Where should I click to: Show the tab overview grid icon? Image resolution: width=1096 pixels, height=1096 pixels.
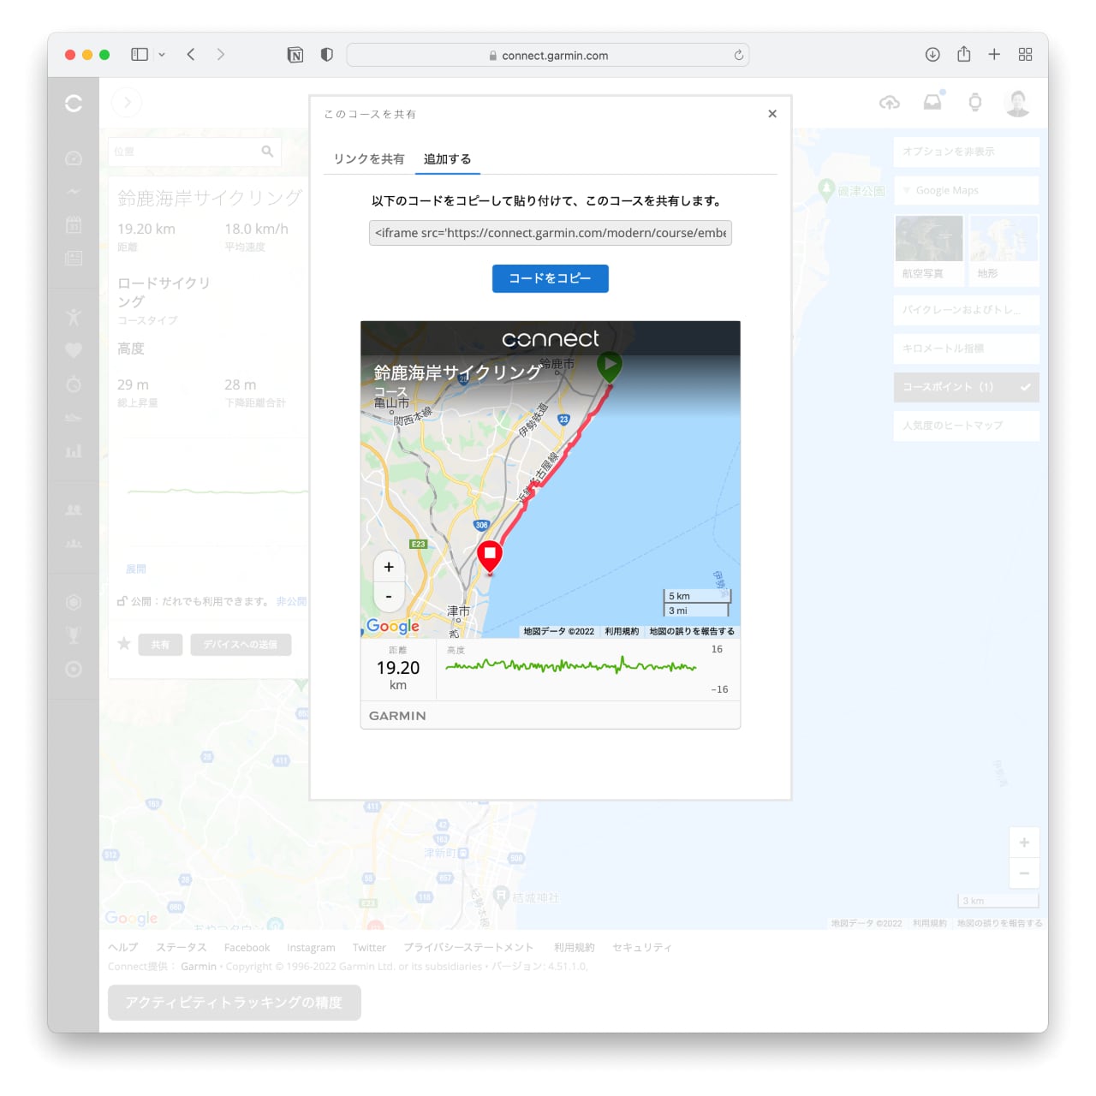pyautogui.click(x=1025, y=55)
